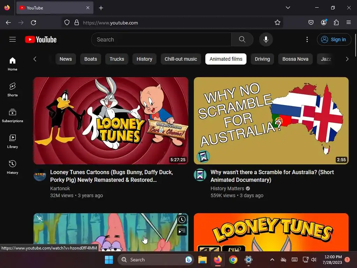Viewport: 357px width, 268px height.
Task: Open Shorts from the sidebar
Action: (x=13, y=90)
